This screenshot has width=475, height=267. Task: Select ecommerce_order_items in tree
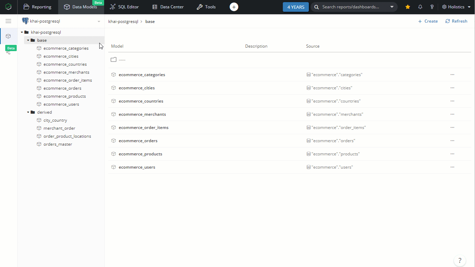(68, 80)
